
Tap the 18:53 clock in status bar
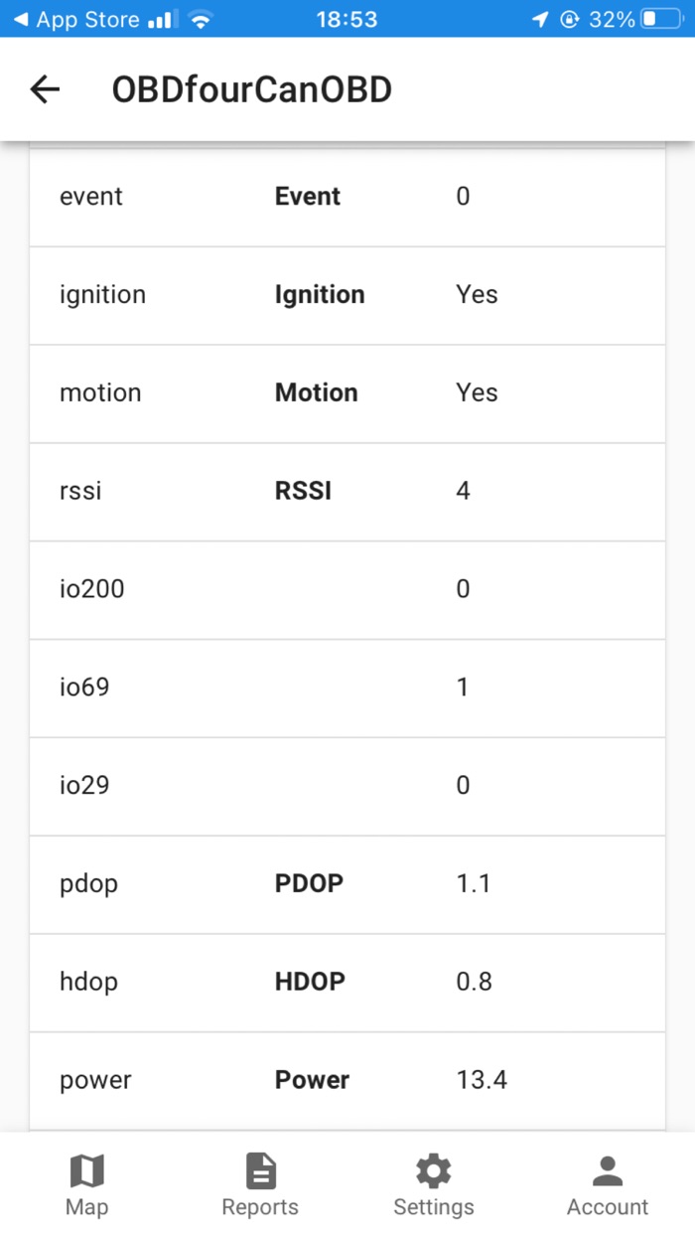click(x=347, y=19)
